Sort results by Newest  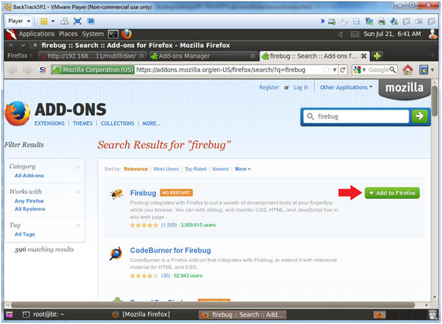click(x=221, y=169)
